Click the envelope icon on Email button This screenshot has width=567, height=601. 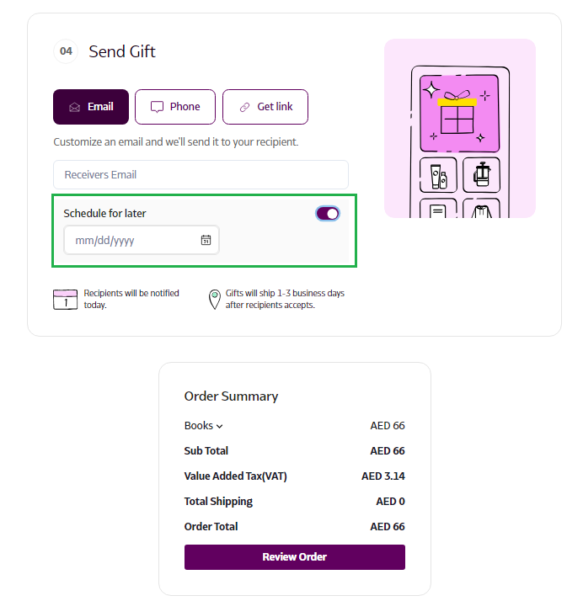[74, 108]
